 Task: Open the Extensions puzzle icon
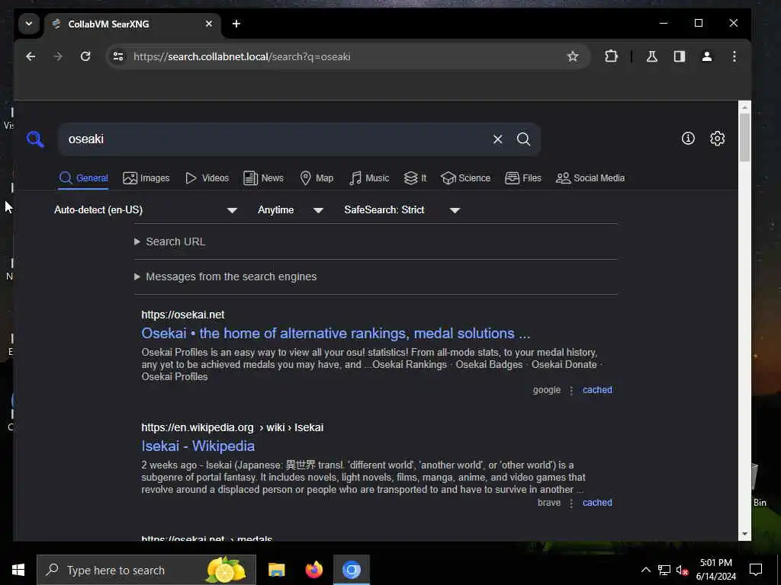click(x=611, y=56)
